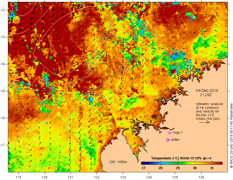Click the longitude label 119
The width and height of the screenshot is (233, 180).
pyautogui.click(x=19, y=177)
